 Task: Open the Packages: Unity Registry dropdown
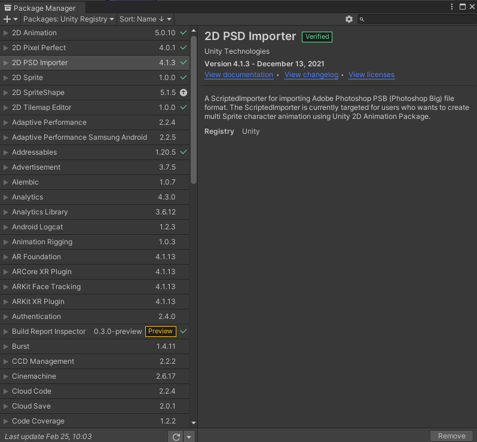(69, 19)
